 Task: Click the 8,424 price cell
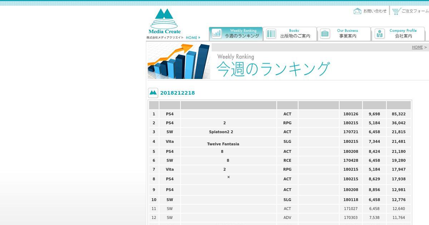coord(374,151)
